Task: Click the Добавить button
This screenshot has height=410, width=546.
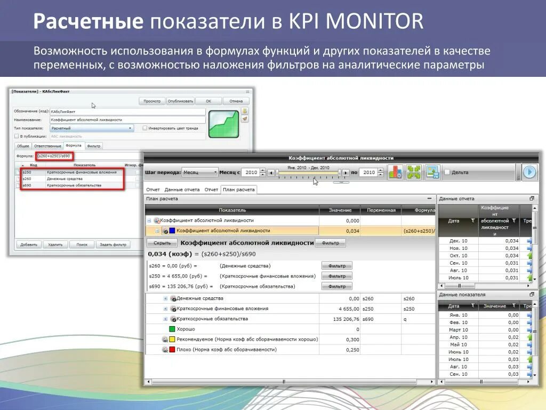Action: tap(29, 245)
